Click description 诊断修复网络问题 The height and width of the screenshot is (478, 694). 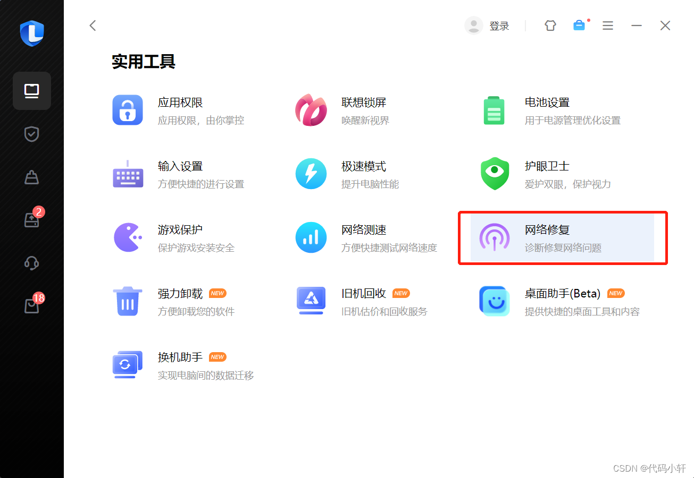[563, 248]
